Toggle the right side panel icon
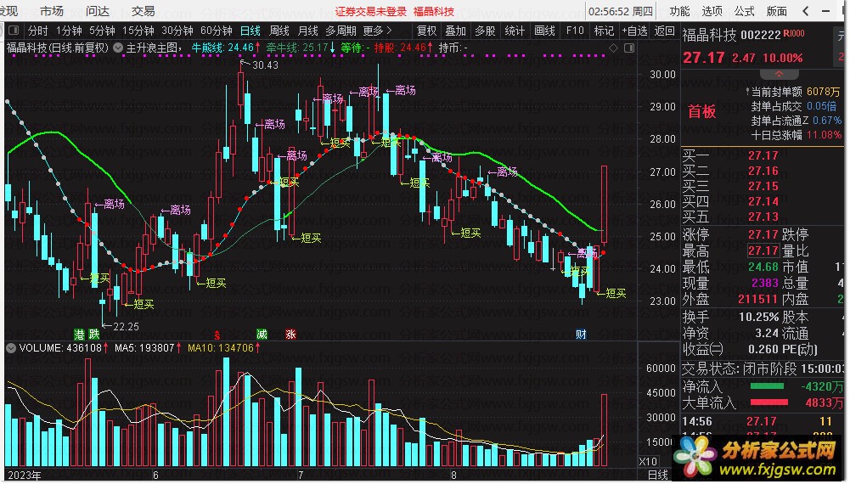 (629, 48)
